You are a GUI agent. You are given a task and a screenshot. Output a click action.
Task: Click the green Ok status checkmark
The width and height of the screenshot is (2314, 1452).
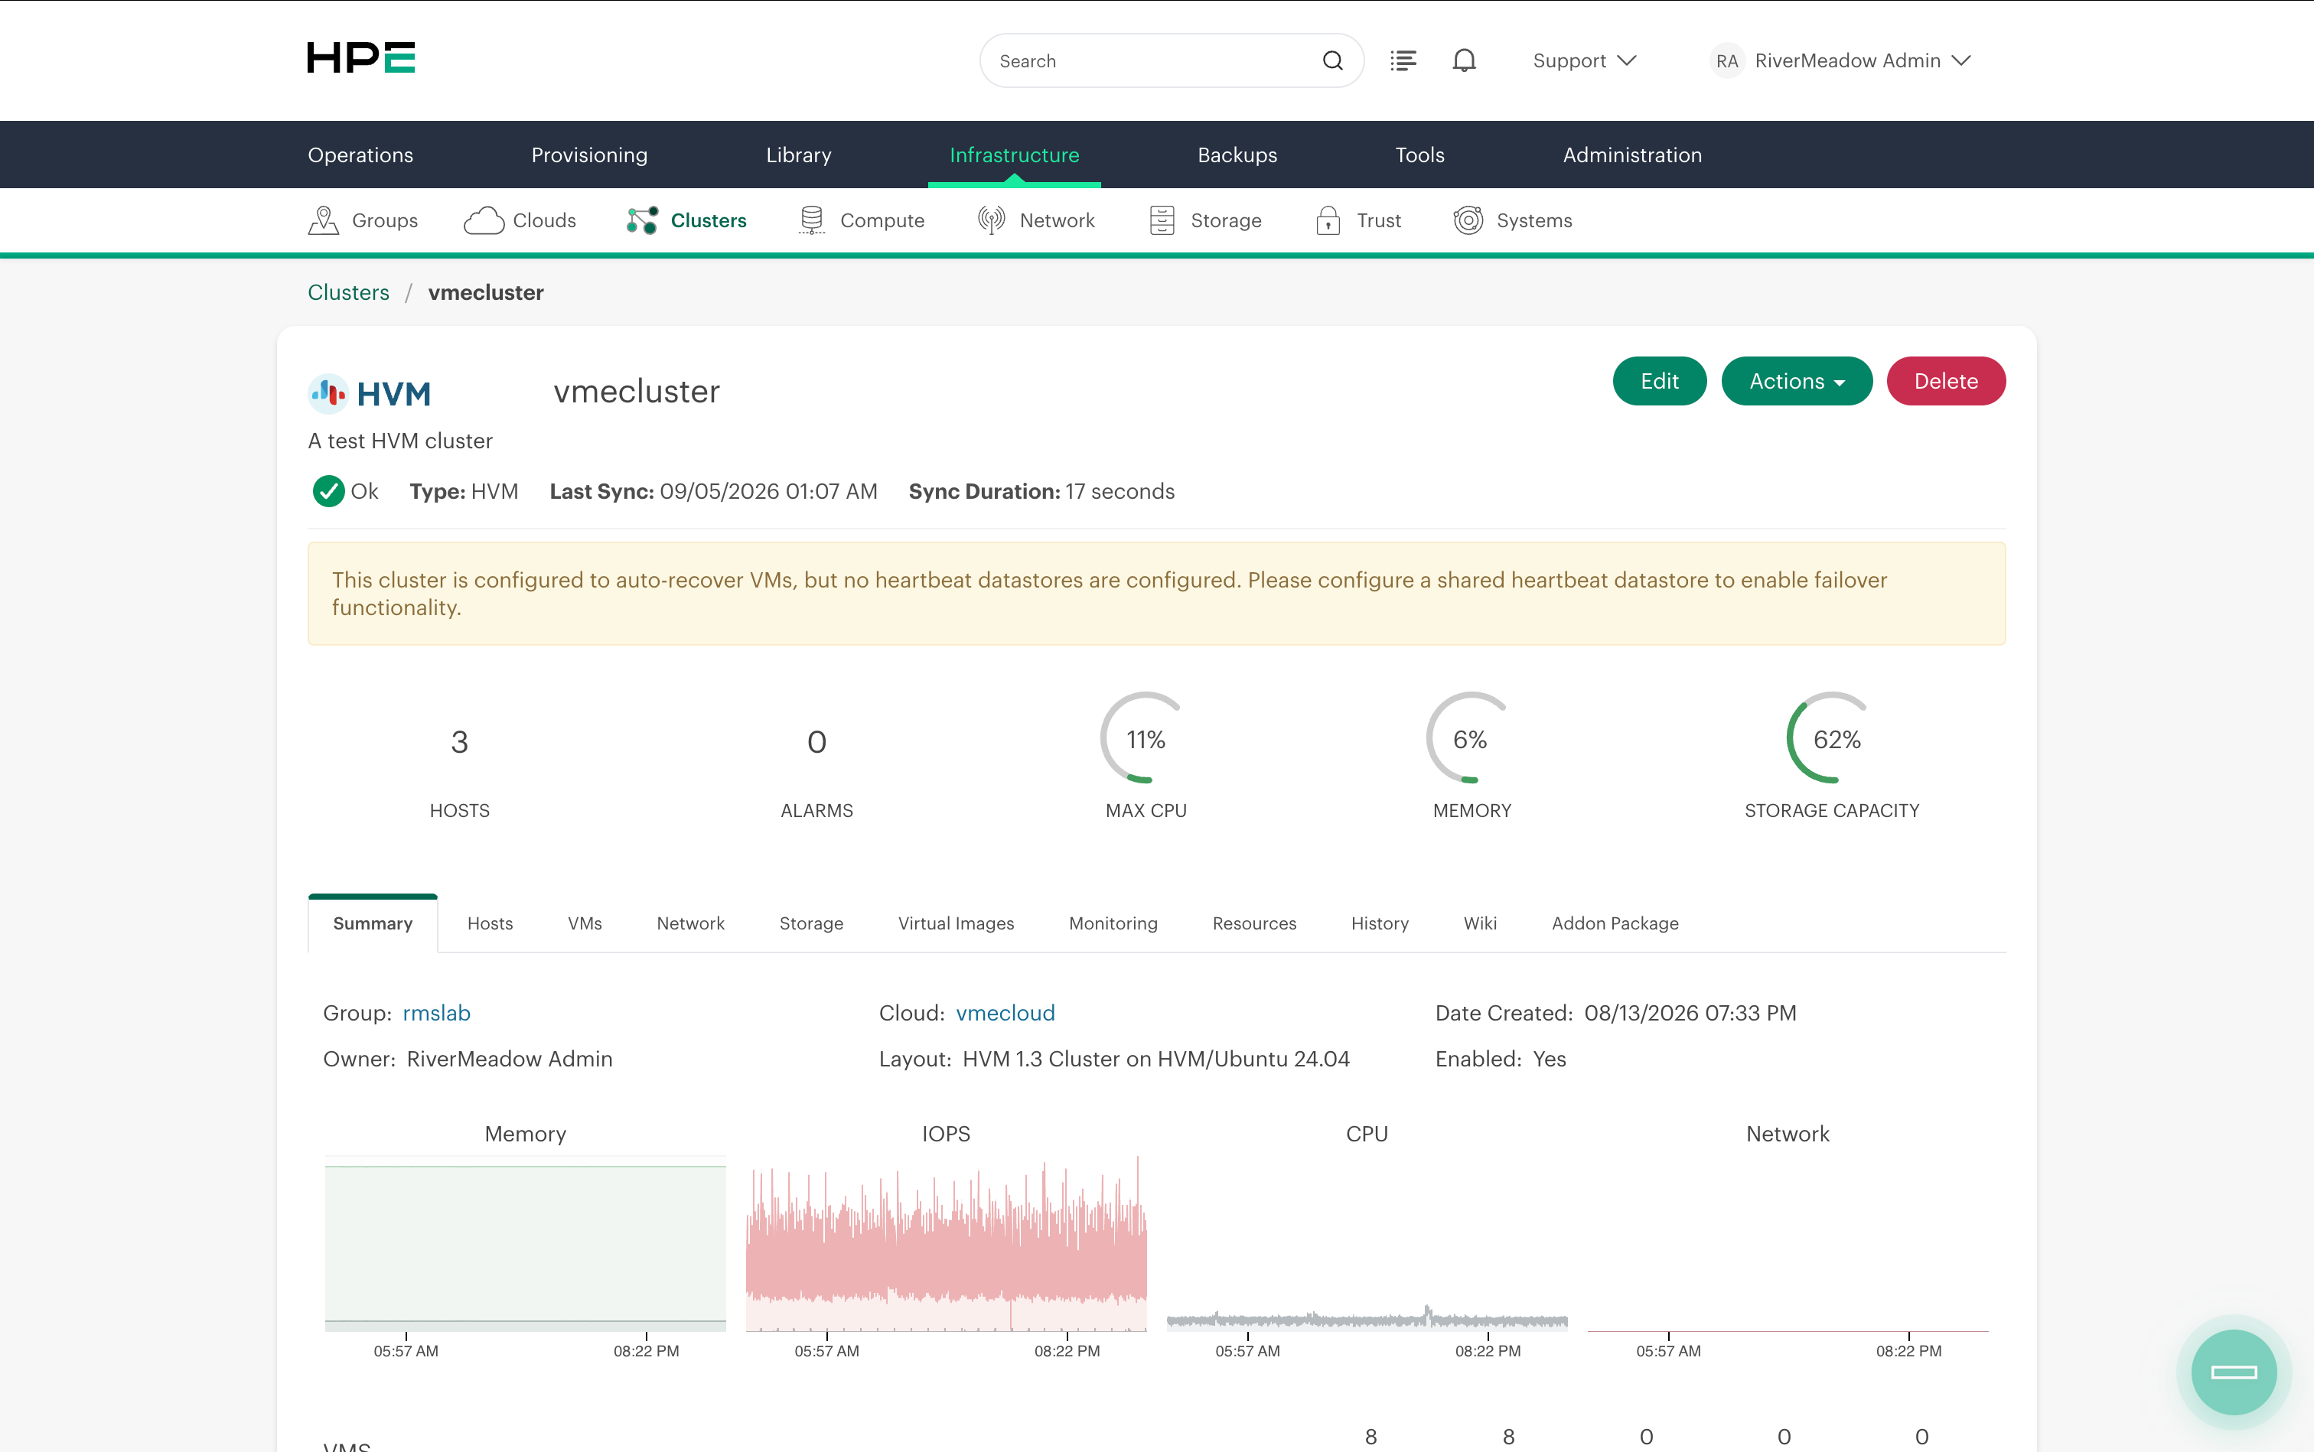328,490
